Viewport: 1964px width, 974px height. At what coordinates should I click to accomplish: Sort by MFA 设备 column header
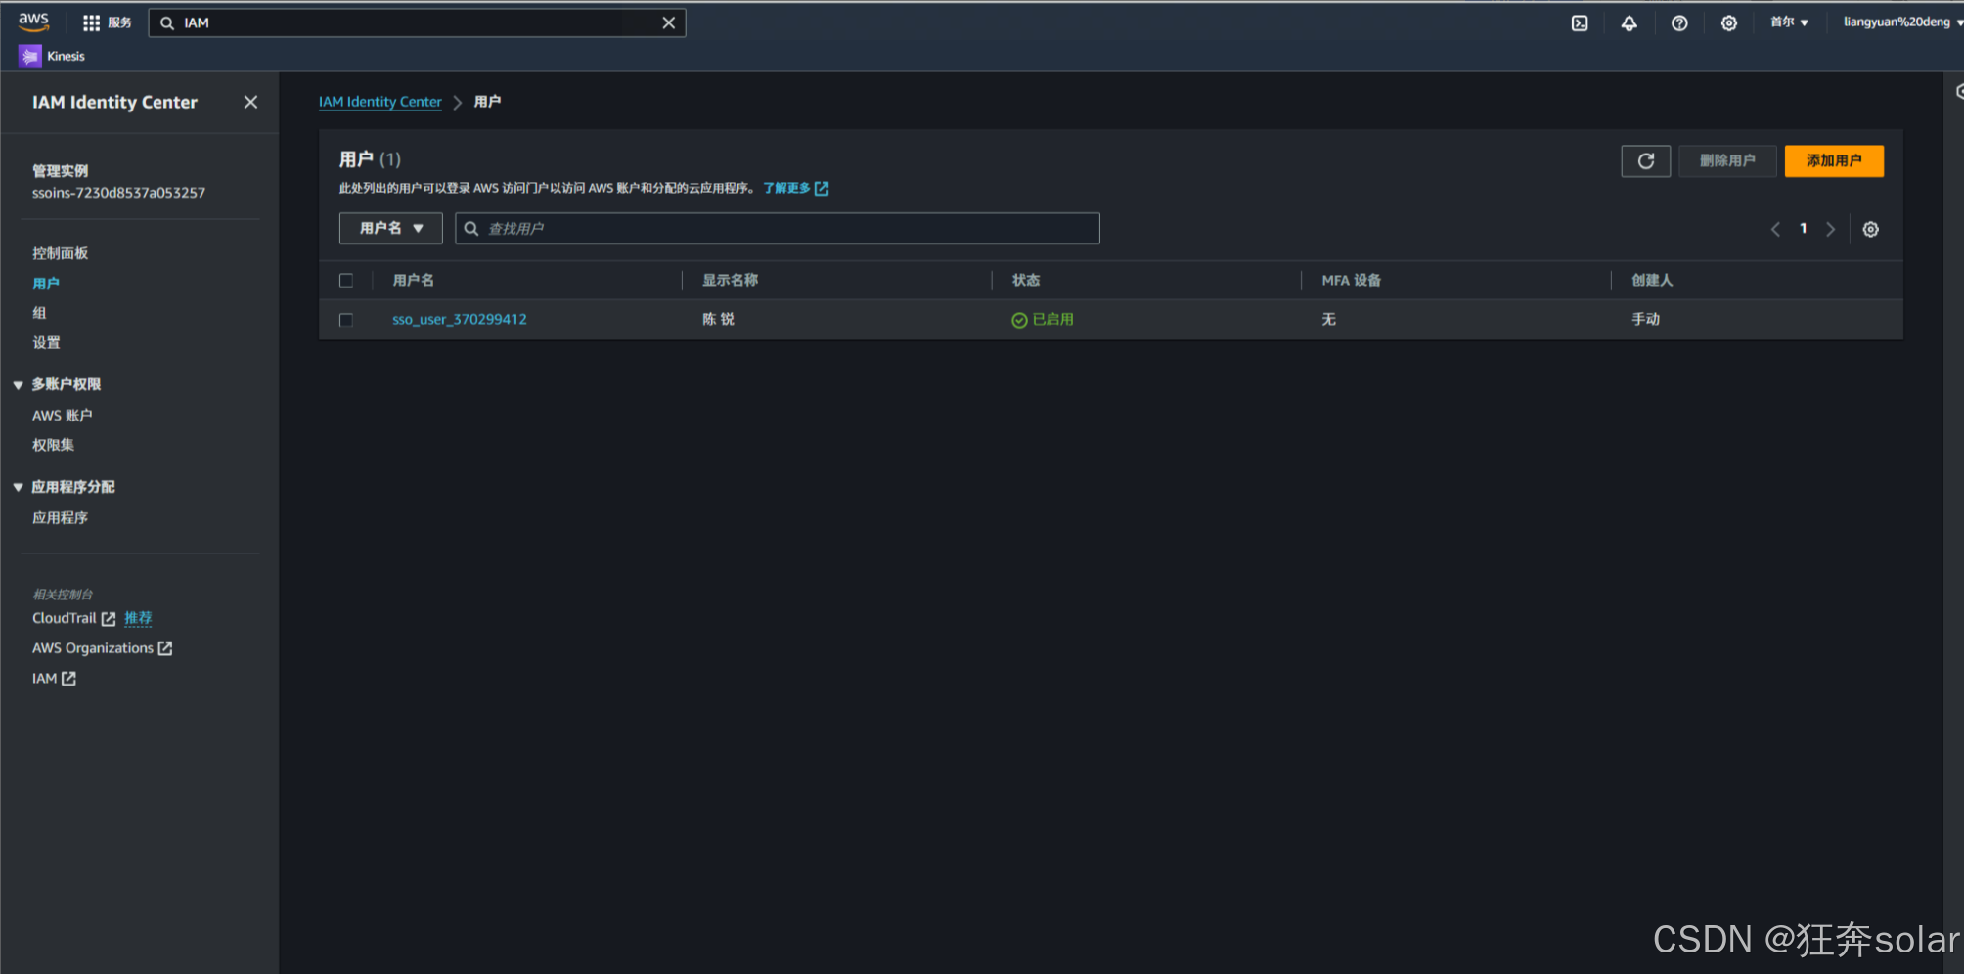coord(1352,281)
